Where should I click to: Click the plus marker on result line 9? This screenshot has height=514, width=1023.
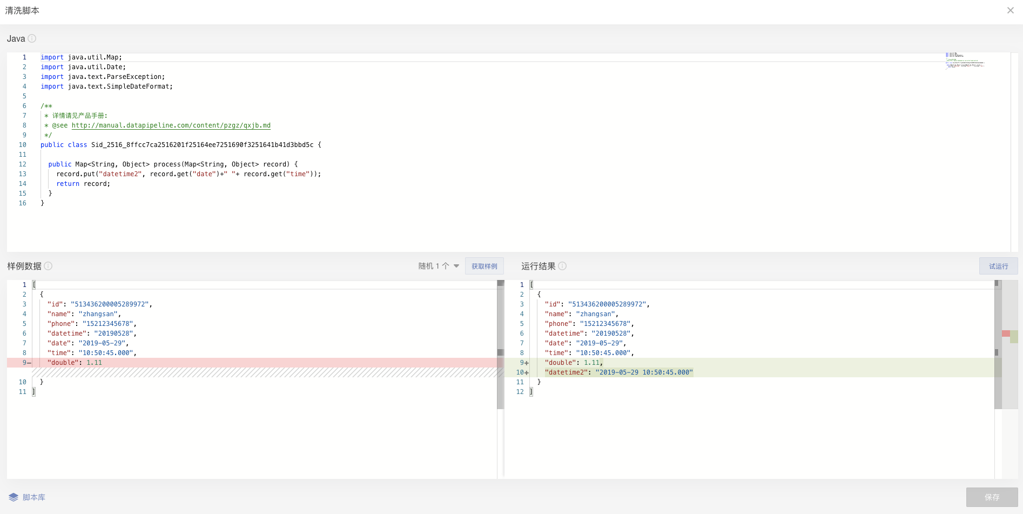pyautogui.click(x=527, y=363)
